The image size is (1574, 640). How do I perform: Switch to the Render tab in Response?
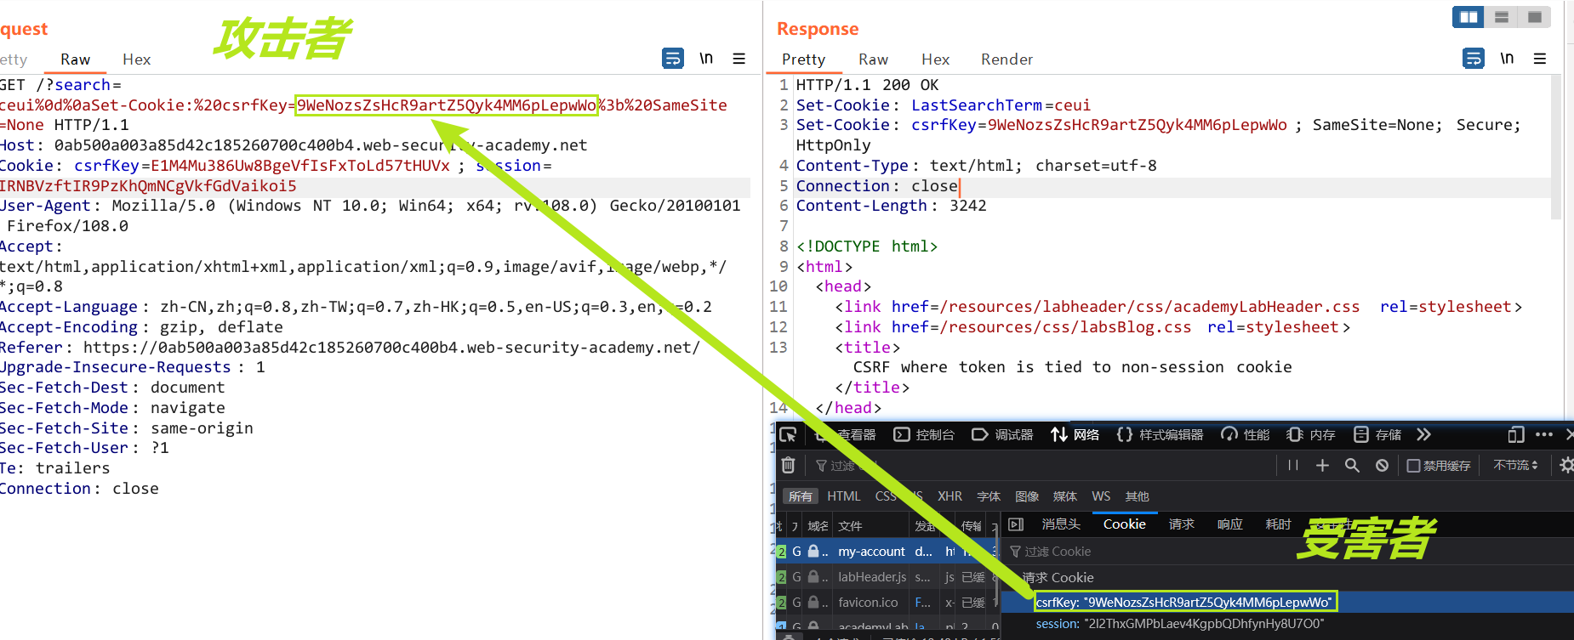pyautogui.click(x=1007, y=59)
